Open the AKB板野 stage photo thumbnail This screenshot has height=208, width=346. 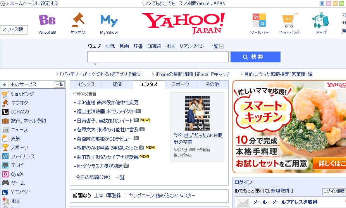197,113
